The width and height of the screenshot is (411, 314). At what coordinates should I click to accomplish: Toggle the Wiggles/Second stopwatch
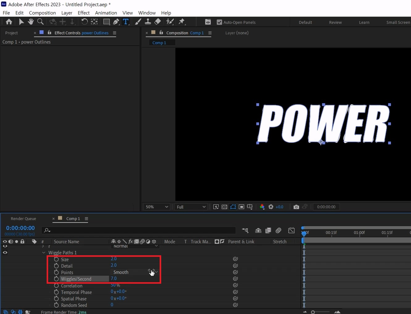pyautogui.click(x=56, y=279)
